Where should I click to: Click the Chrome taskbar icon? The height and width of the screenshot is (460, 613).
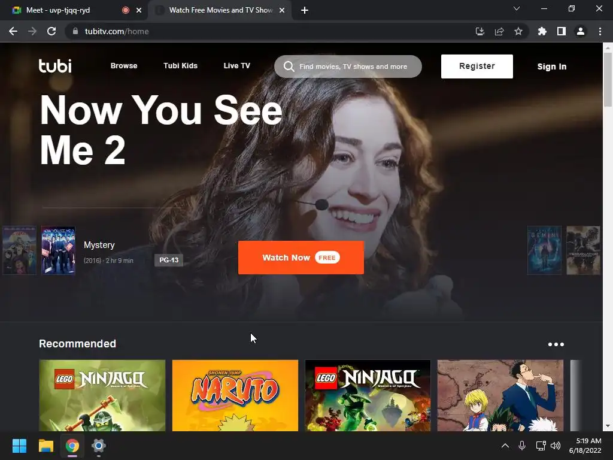click(72, 446)
